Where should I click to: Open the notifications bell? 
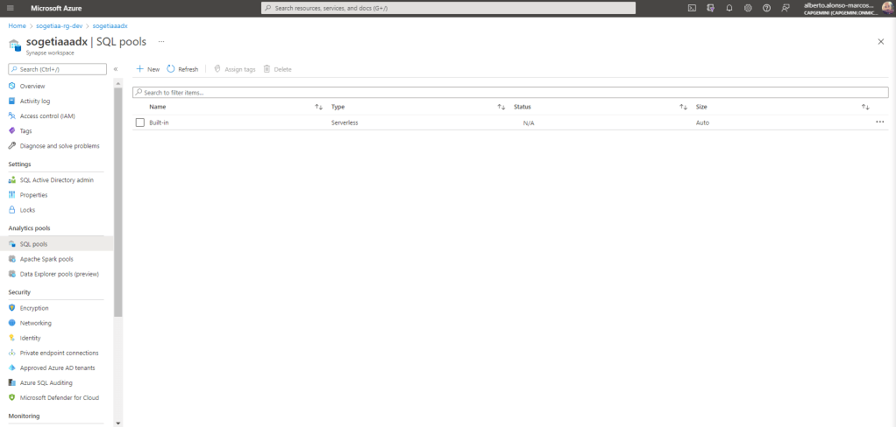tap(729, 8)
